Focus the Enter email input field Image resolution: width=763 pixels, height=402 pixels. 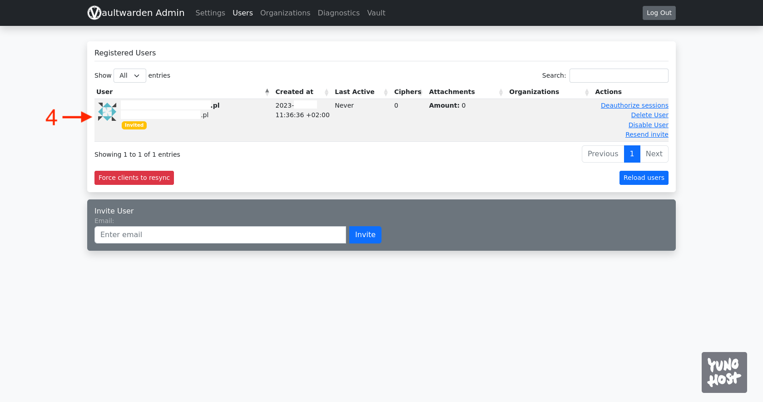click(220, 235)
